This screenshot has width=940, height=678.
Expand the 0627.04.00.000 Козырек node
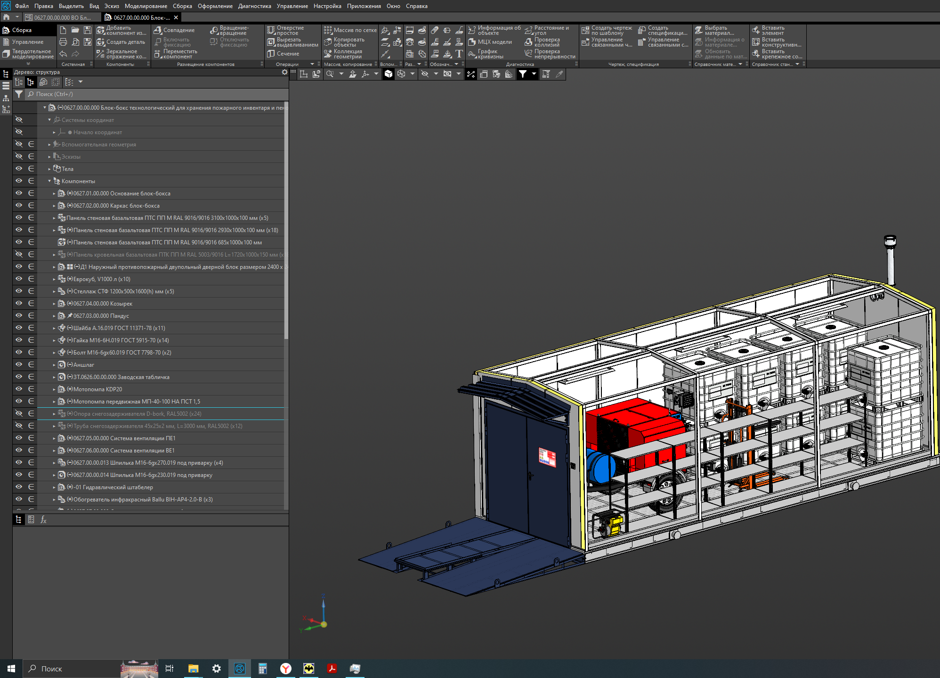click(x=54, y=304)
